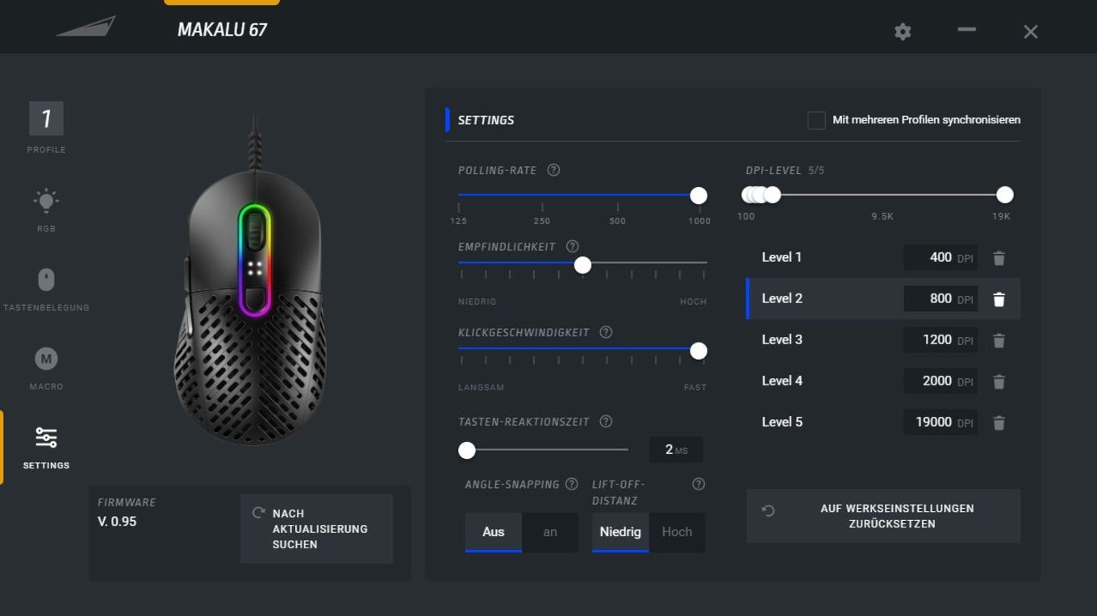Close the Makalu 67 window
1097x616 pixels.
coord(1030,31)
